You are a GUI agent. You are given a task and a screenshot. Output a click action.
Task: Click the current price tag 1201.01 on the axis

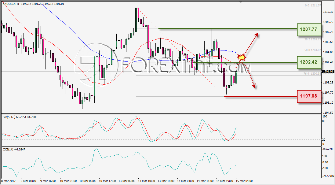point(328,72)
